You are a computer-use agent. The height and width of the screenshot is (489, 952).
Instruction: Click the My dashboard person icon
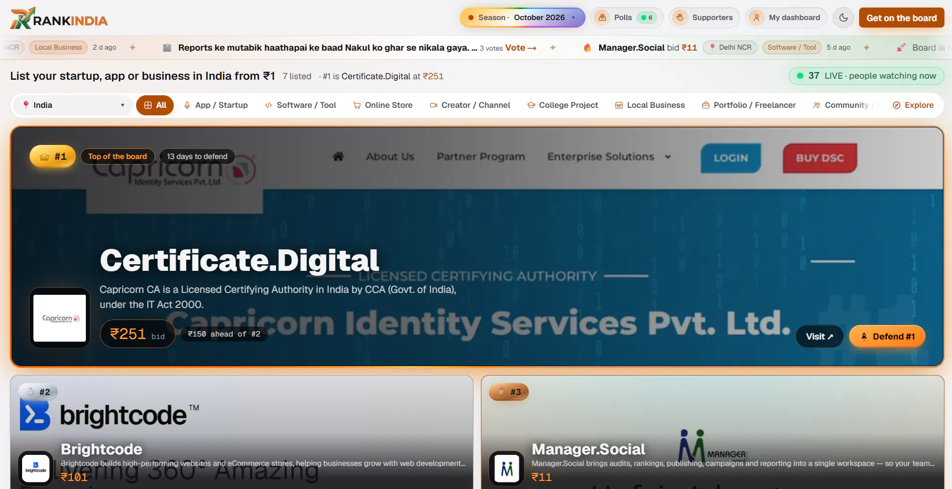coord(756,18)
